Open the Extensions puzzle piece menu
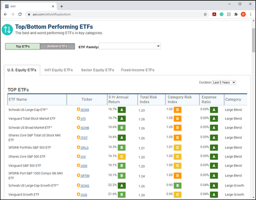 [x=236, y=14]
